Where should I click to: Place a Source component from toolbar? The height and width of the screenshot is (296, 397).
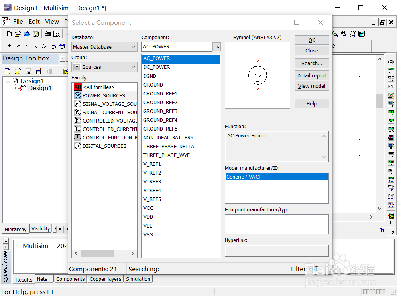(x=9, y=46)
